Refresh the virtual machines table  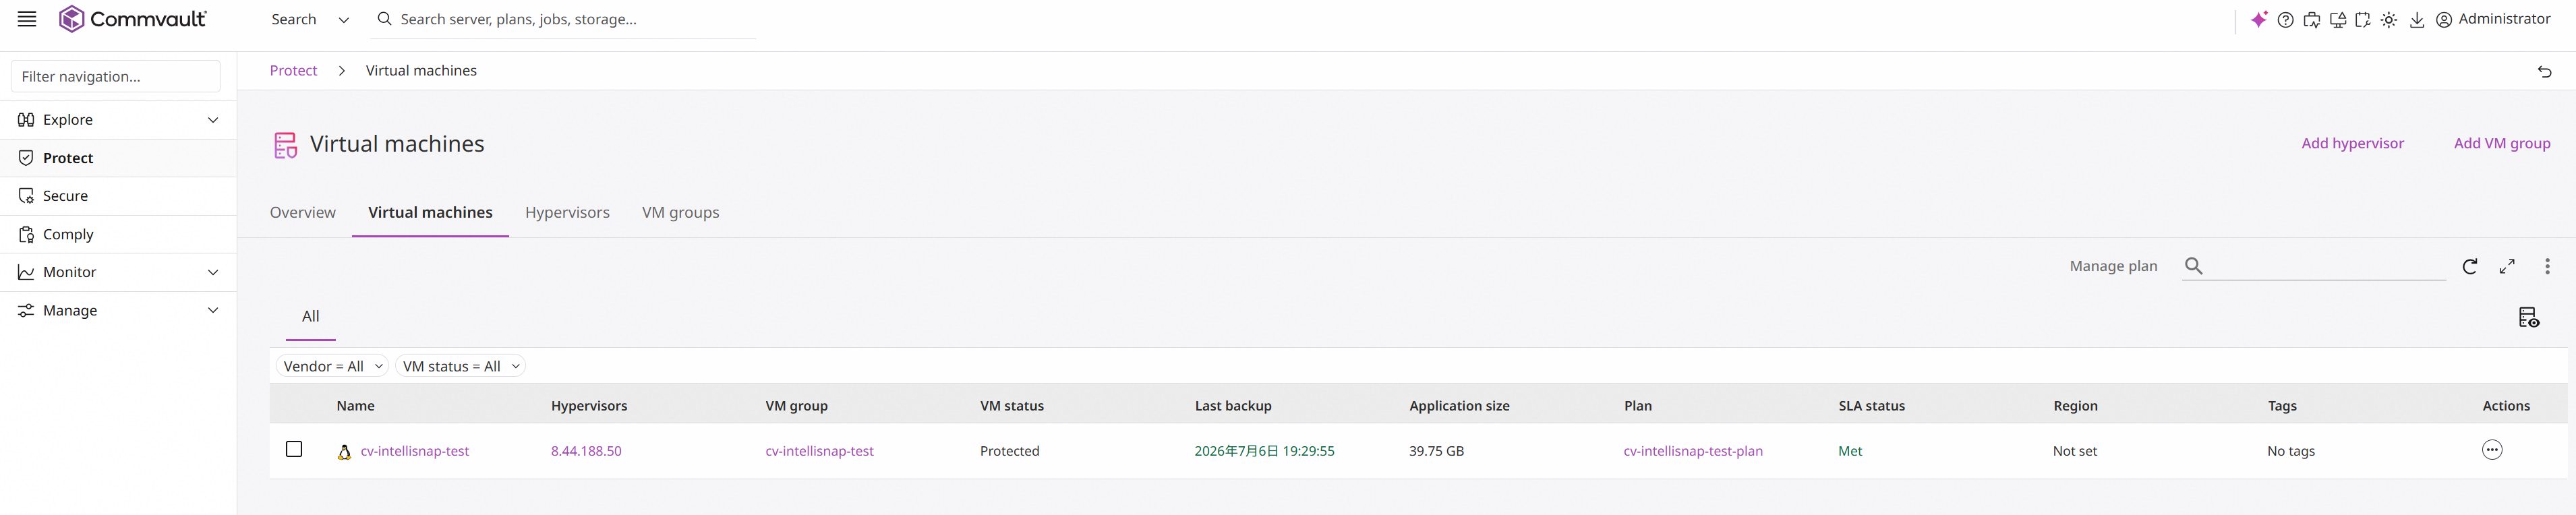pyautogui.click(x=2470, y=266)
